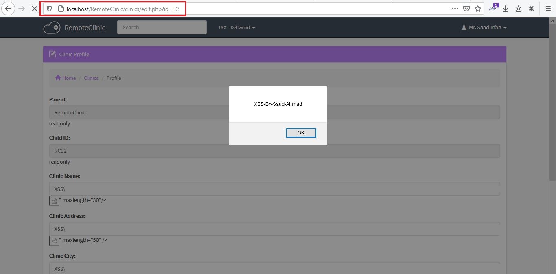
Task: Open the Clinics breadcrumb link
Action: click(91, 78)
